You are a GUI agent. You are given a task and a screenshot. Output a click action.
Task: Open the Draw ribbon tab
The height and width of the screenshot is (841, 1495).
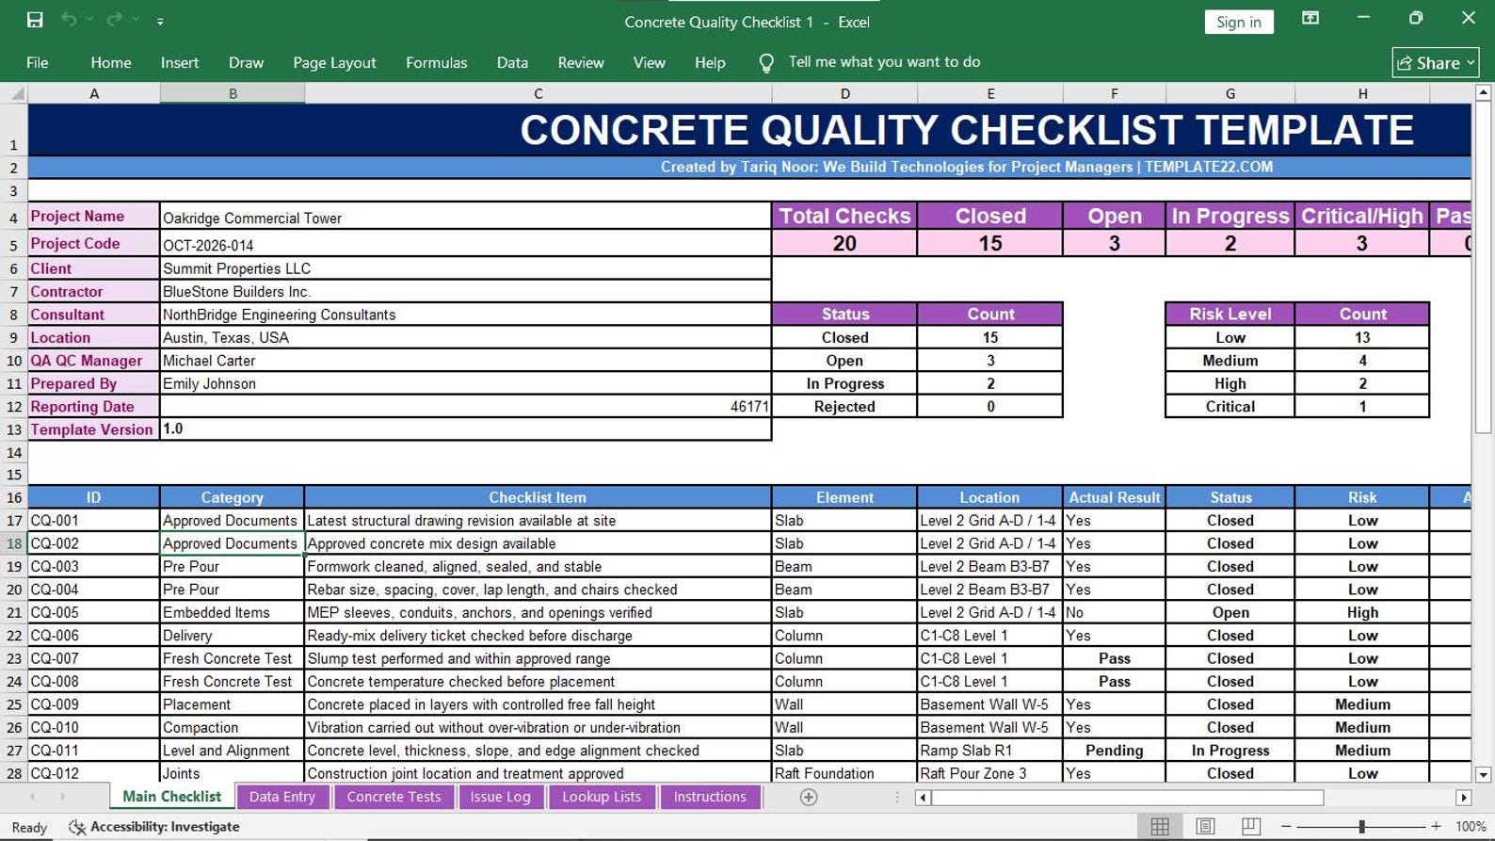pos(246,62)
